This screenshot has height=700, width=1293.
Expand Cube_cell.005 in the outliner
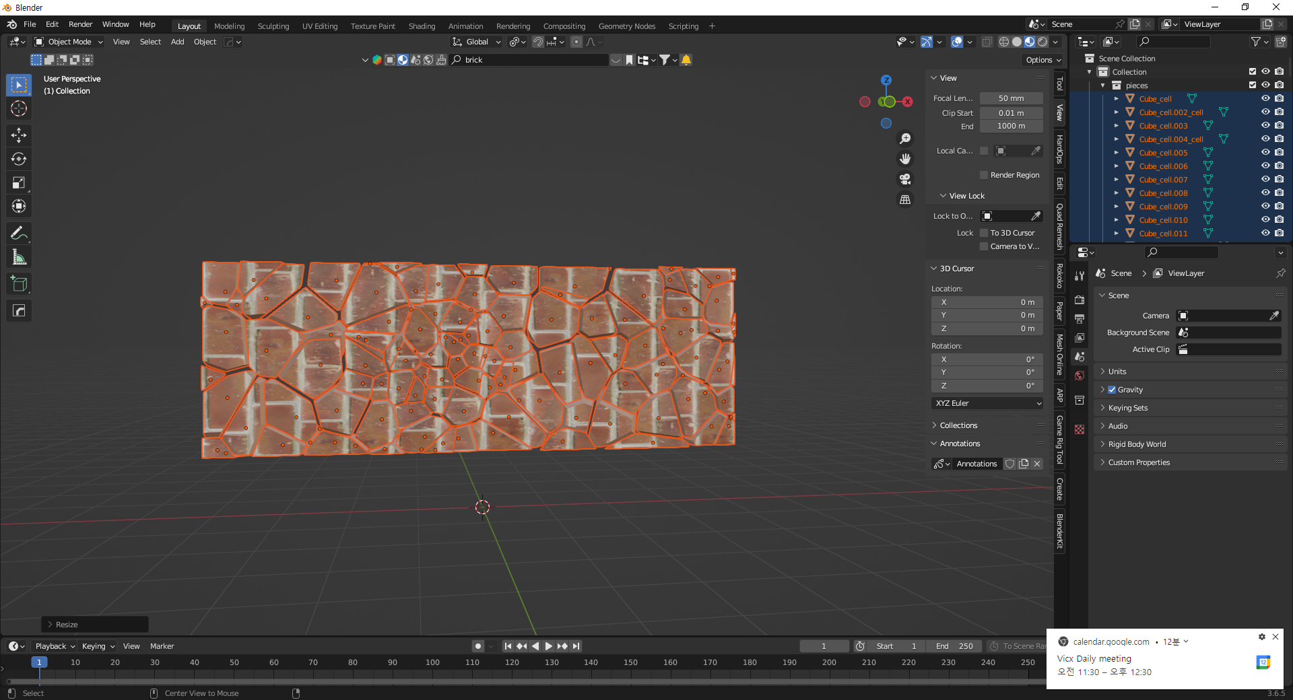point(1116,153)
